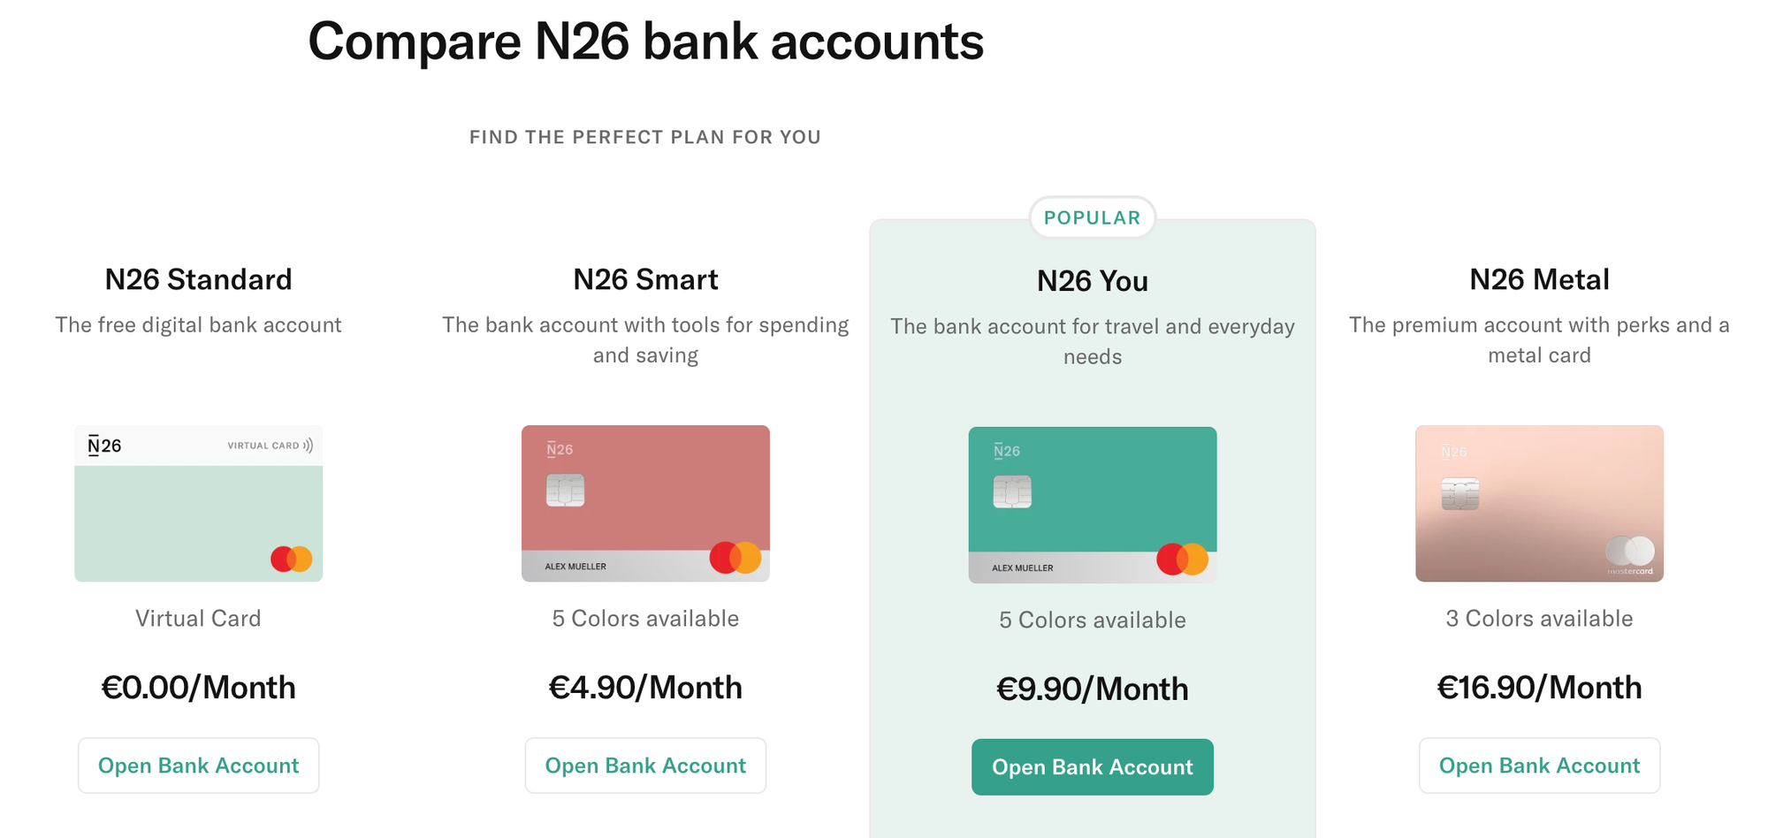Click the chip on the teal You card
Viewport: 1768px width, 838px height.
pos(1012,491)
